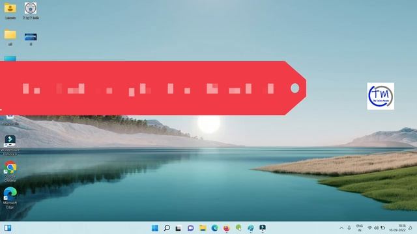Viewport: 417px width, 234px height.
Task: Open the Widgets panel on the taskbar
Action: 8,228
